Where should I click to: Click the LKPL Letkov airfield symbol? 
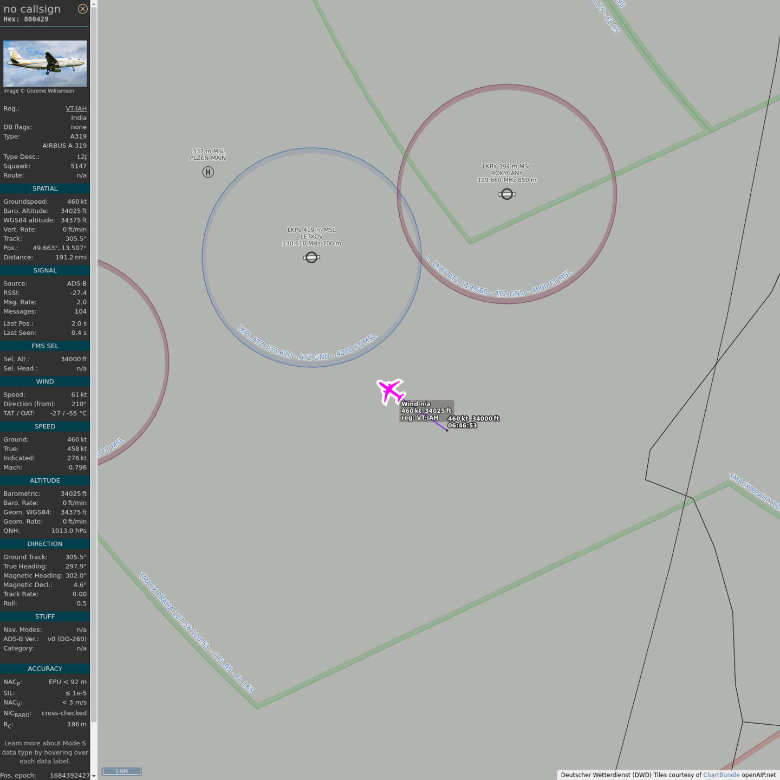(x=311, y=257)
